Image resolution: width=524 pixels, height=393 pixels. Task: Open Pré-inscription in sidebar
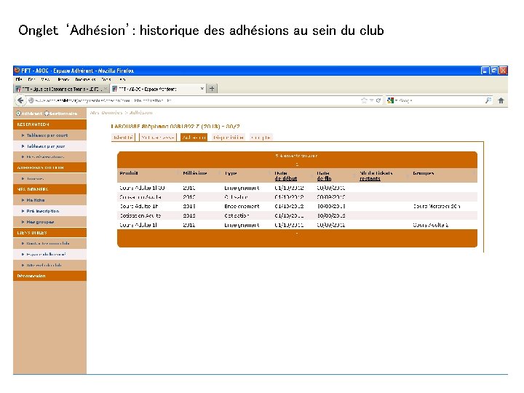[43, 211]
